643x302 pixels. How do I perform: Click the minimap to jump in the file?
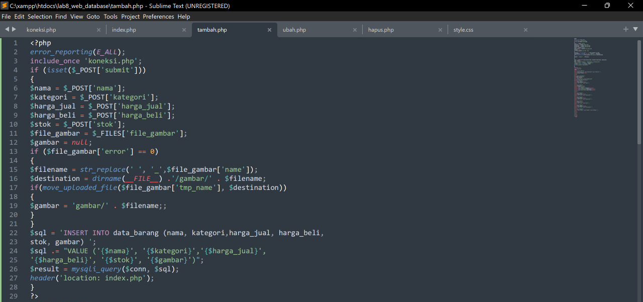[x=593, y=75]
